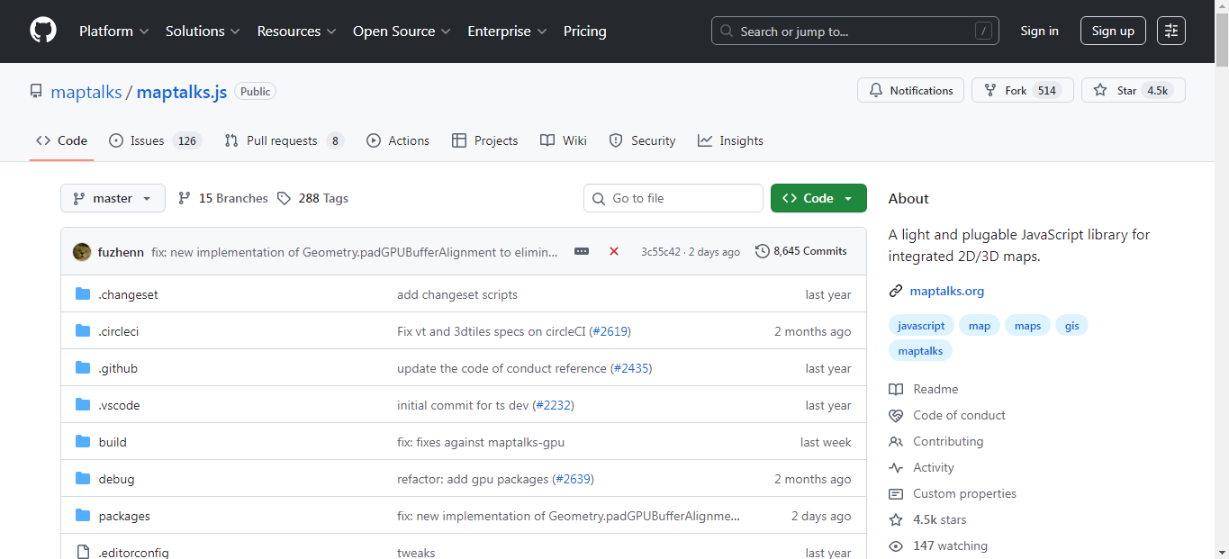Open commit hash 3c55c42
Screen dimensions: 1229x559
(x=661, y=252)
